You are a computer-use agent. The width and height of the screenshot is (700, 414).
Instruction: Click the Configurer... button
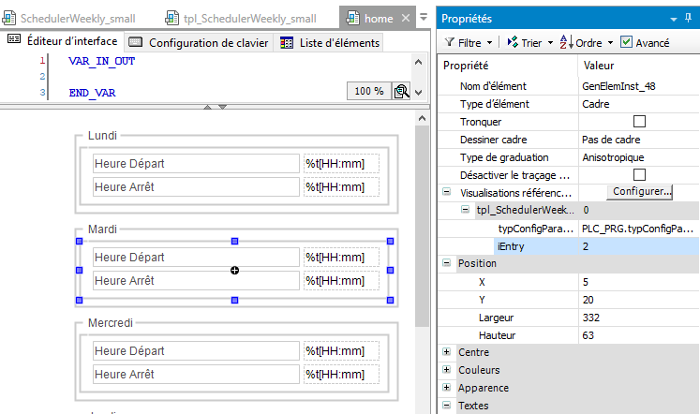[x=641, y=192]
